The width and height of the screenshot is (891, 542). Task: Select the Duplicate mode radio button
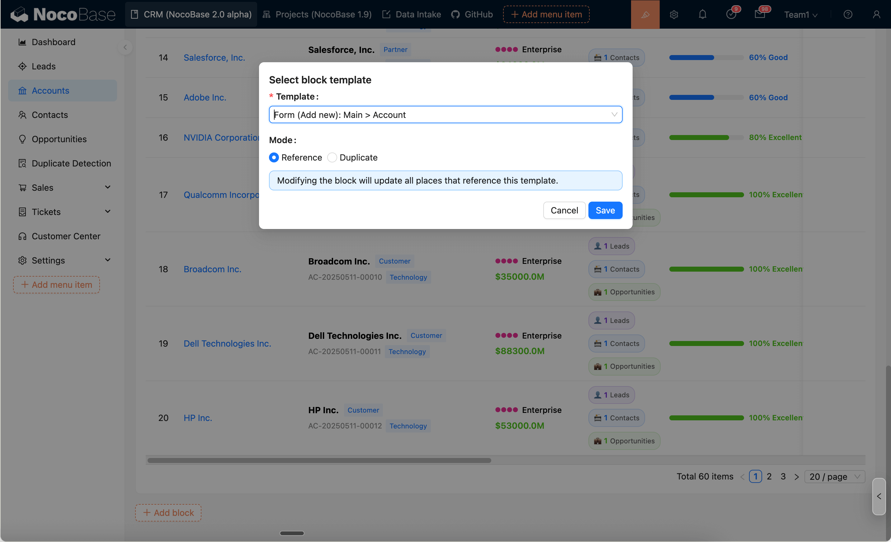point(332,157)
